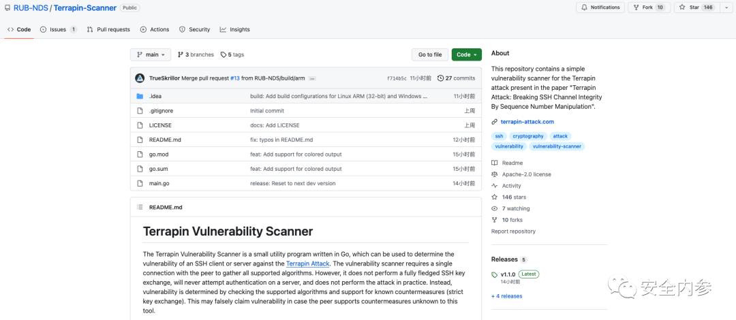Open the Apache-2.0 license link
The height and width of the screenshot is (320, 736).
tap(521, 174)
